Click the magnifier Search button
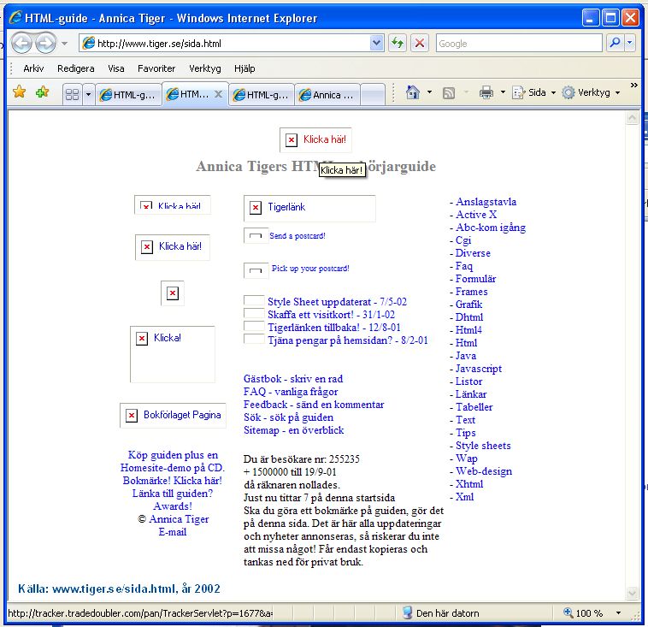This screenshot has height=627, width=648. tap(615, 43)
